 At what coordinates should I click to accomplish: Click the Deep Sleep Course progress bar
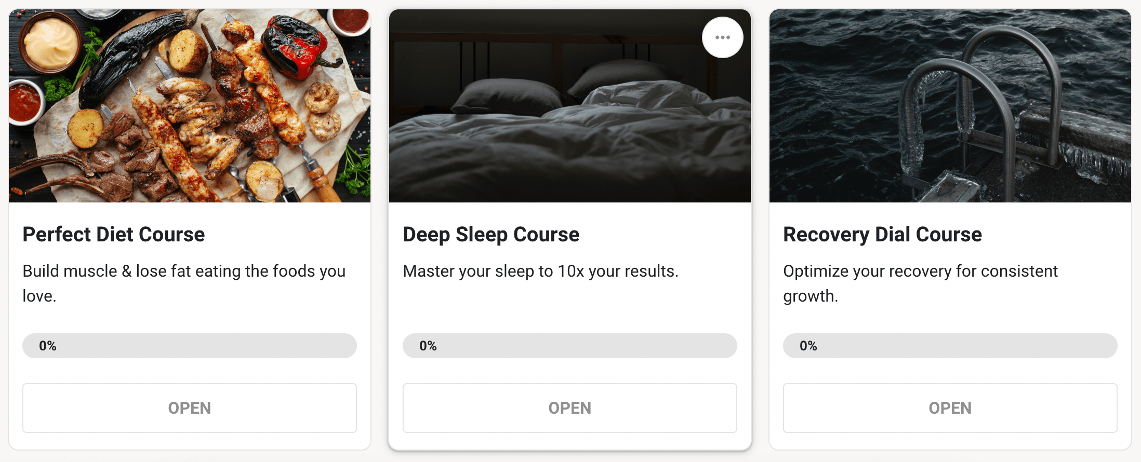click(570, 346)
